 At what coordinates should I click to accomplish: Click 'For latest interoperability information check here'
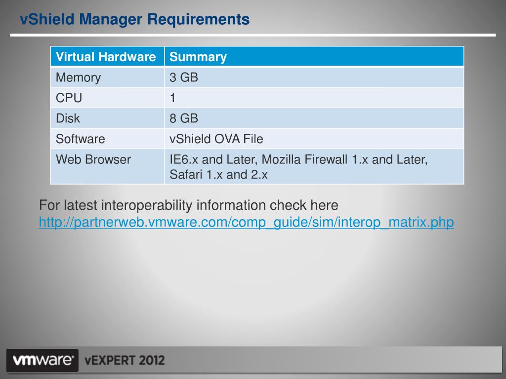pyautogui.click(x=189, y=205)
